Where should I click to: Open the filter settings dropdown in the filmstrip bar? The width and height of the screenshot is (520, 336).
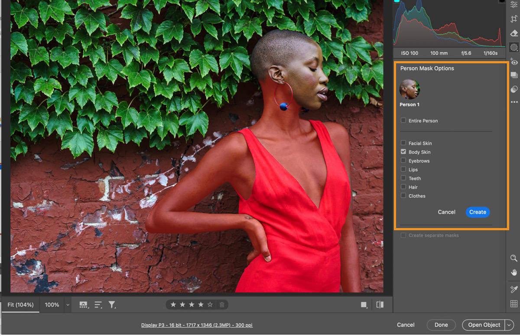[112, 305]
